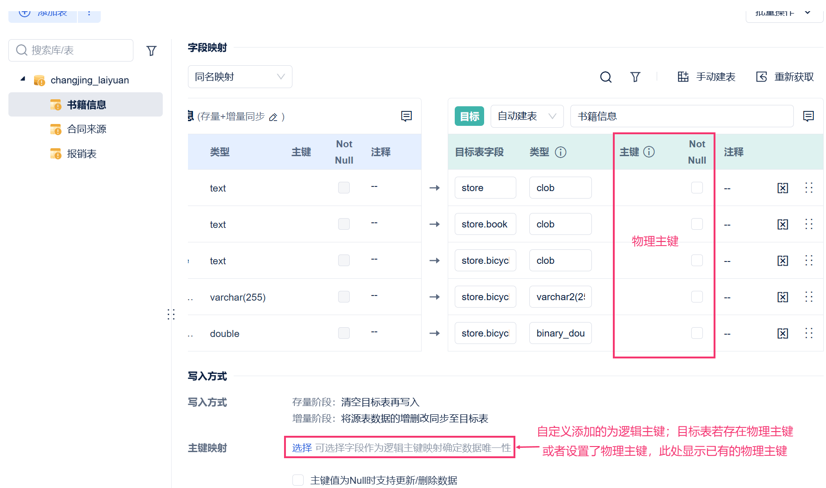The width and height of the screenshot is (826, 488).
Task: Select 报销表 table in the tree
Action: pyautogui.click(x=82, y=154)
